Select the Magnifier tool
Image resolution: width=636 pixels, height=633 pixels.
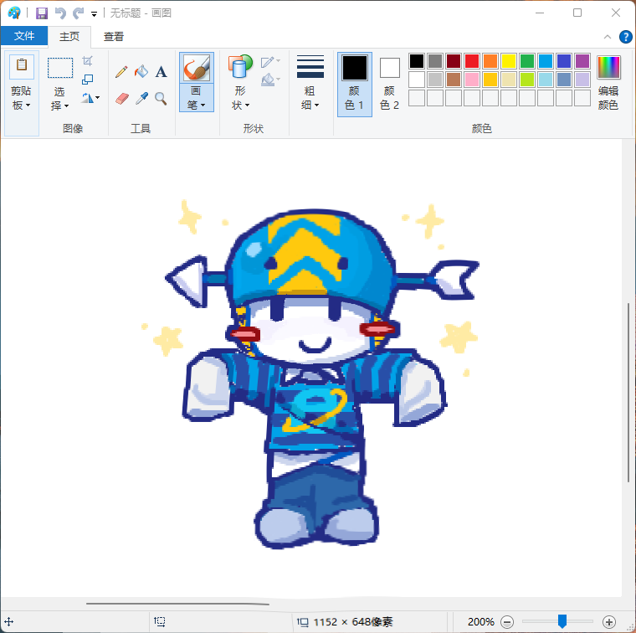161,98
